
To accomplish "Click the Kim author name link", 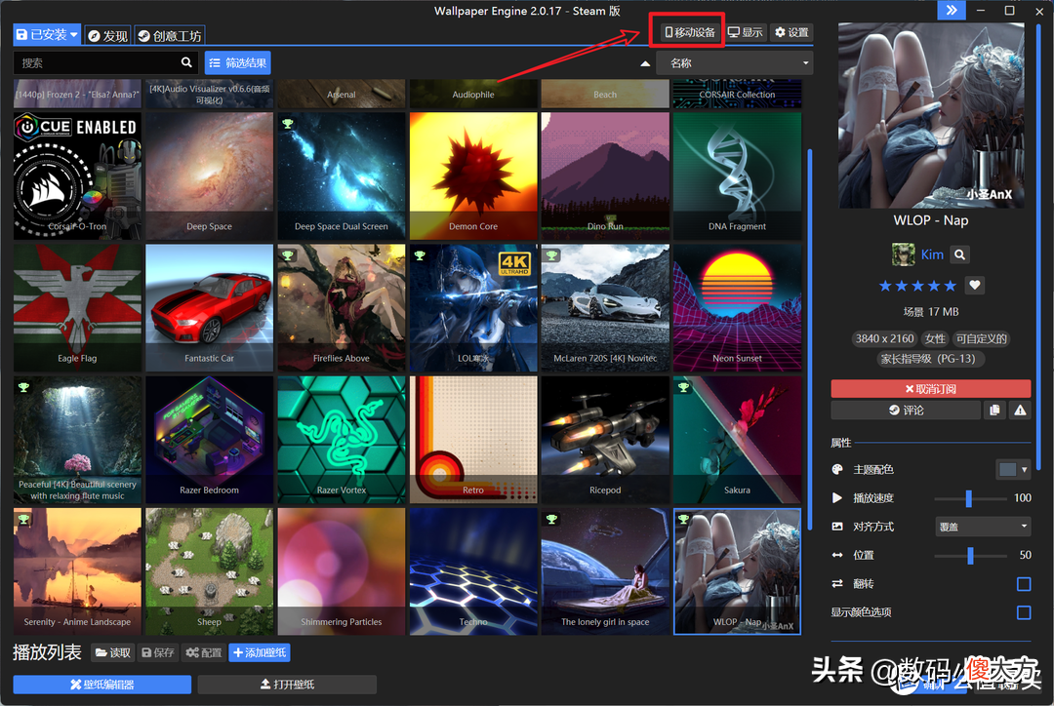I will tap(932, 255).
